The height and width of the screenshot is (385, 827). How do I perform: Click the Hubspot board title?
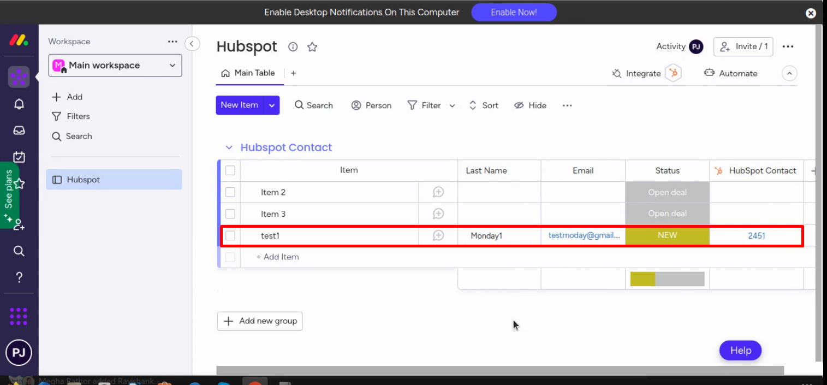[247, 47]
